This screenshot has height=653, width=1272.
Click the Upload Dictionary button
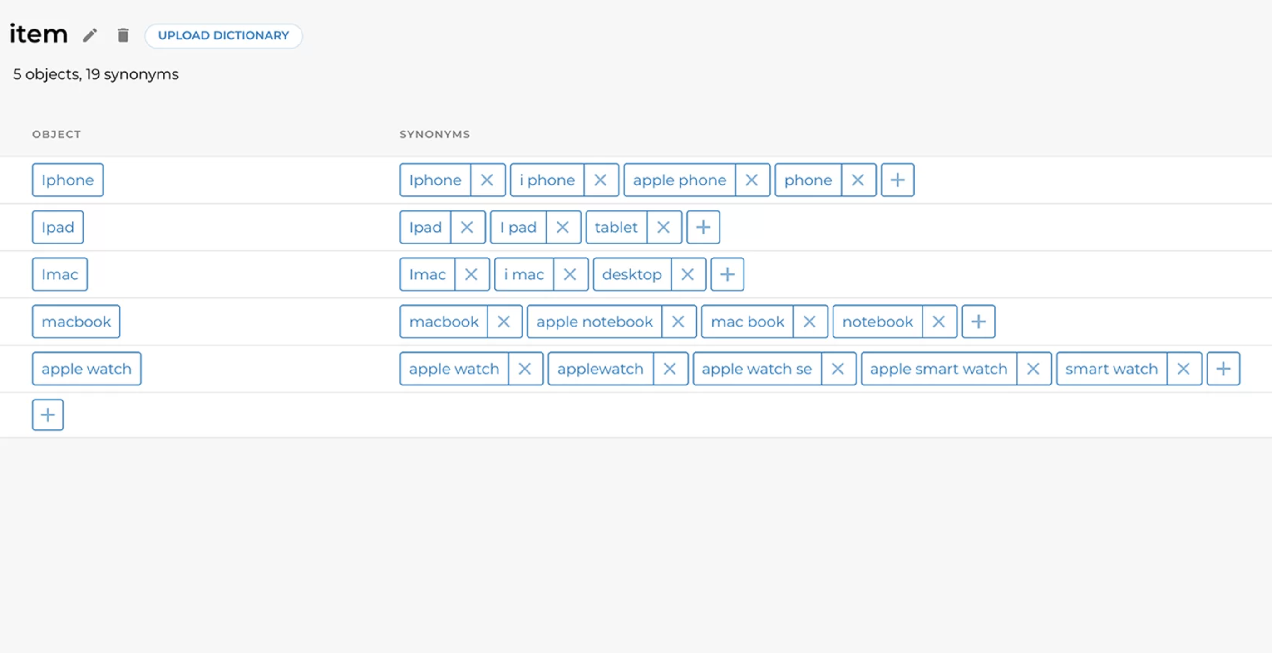point(223,35)
